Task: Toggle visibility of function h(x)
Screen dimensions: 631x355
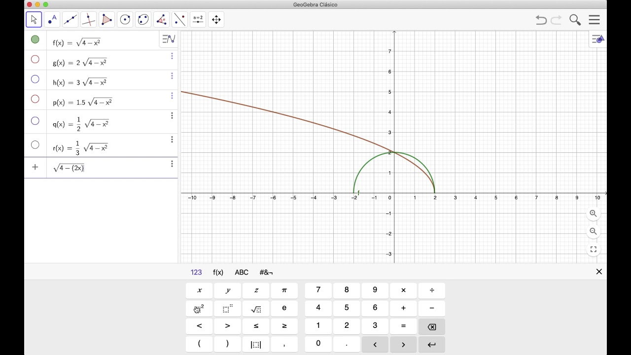Action: pyautogui.click(x=35, y=79)
